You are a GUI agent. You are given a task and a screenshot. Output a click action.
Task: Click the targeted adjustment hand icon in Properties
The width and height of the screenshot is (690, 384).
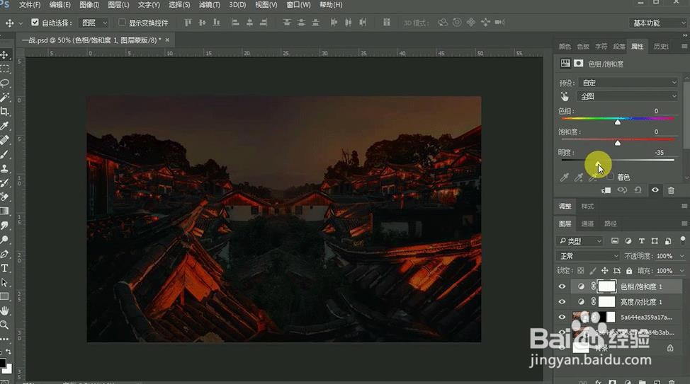[565, 96]
